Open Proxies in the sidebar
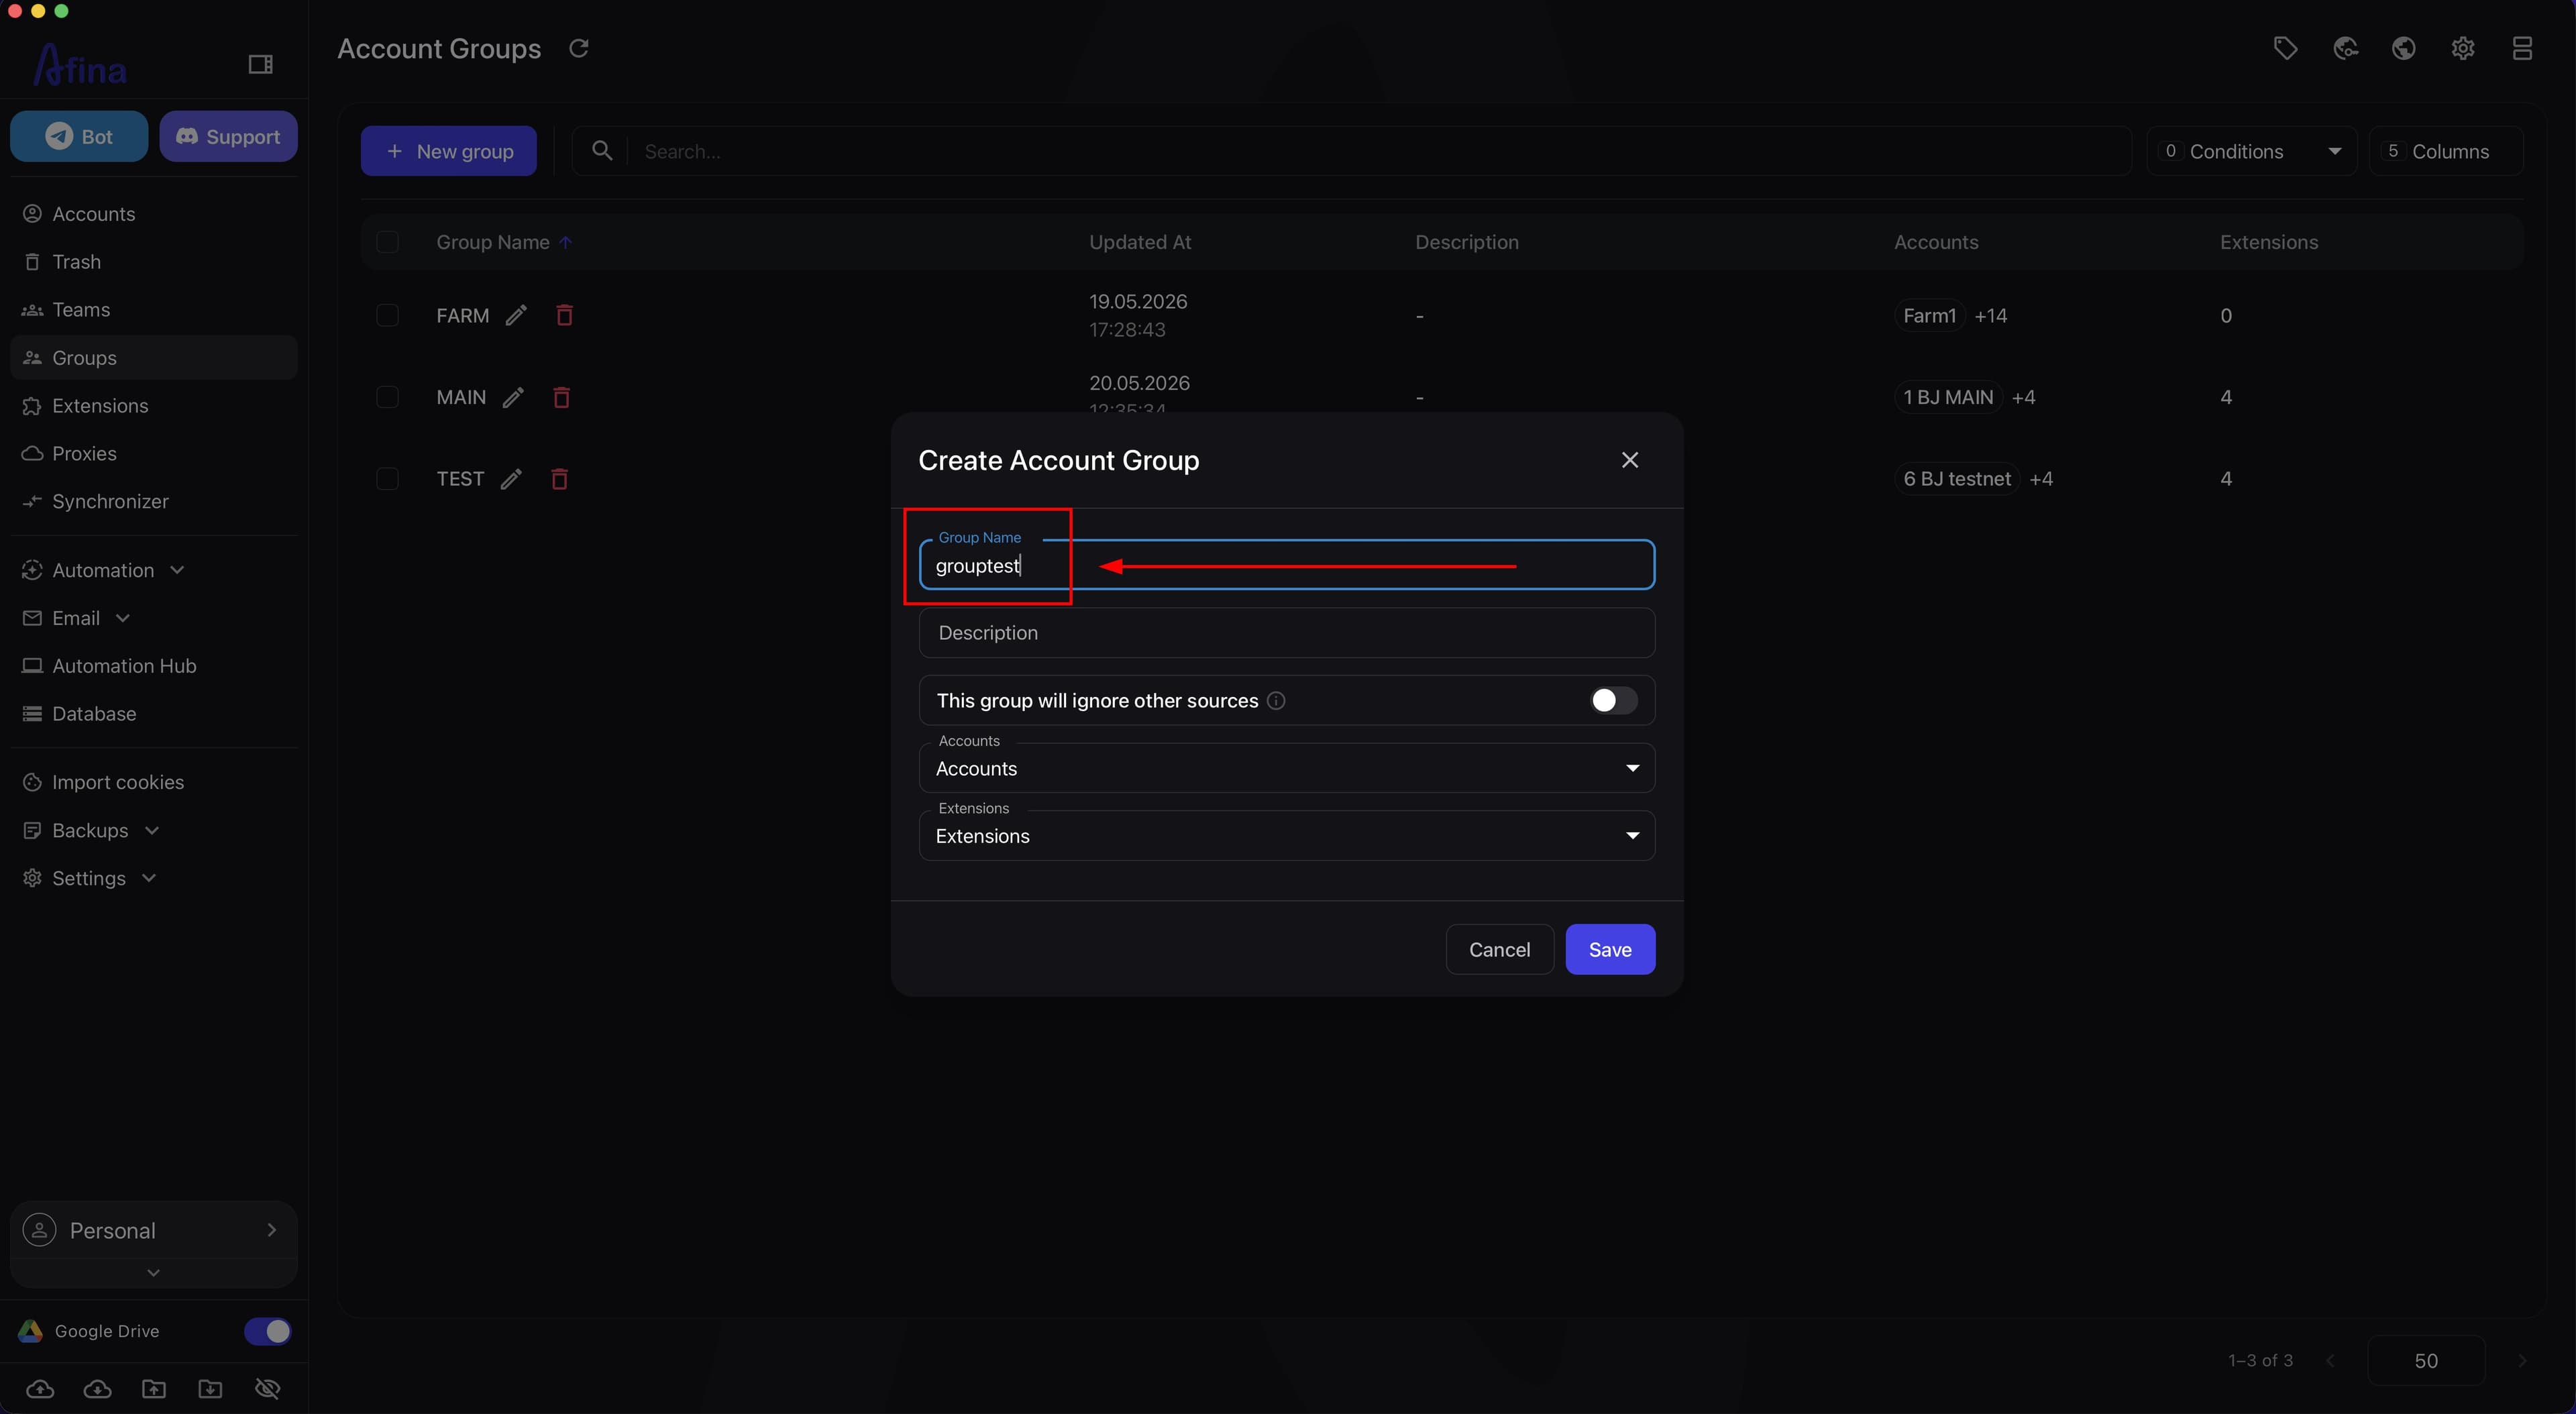The width and height of the screenshot is (2576, 1414). 154,454
